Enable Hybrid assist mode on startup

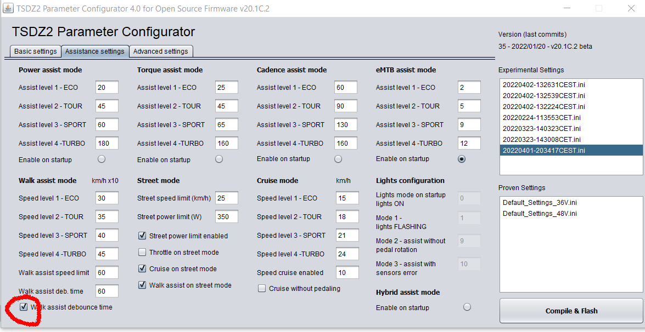(467, 307)
